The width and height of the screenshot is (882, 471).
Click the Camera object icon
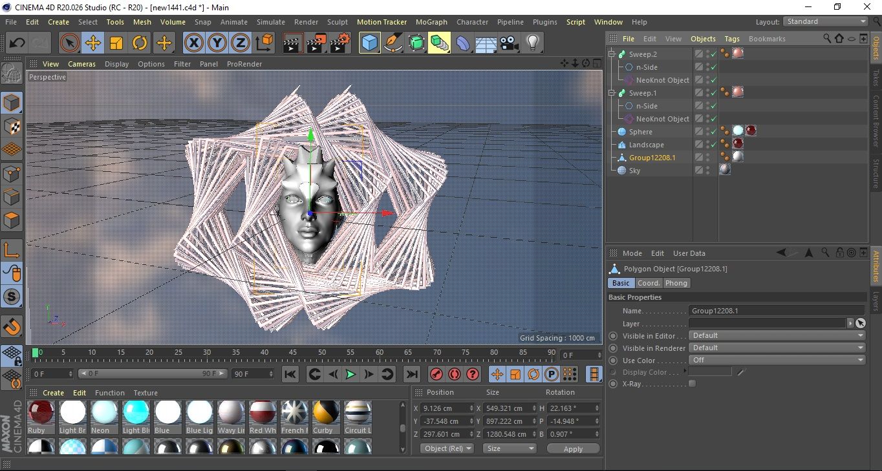coord(509,43)
